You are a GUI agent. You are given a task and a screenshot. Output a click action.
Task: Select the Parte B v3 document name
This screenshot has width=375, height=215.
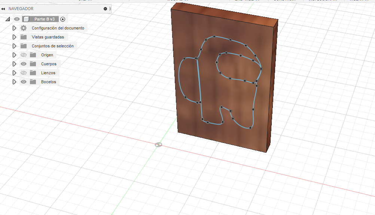point(45,19)
